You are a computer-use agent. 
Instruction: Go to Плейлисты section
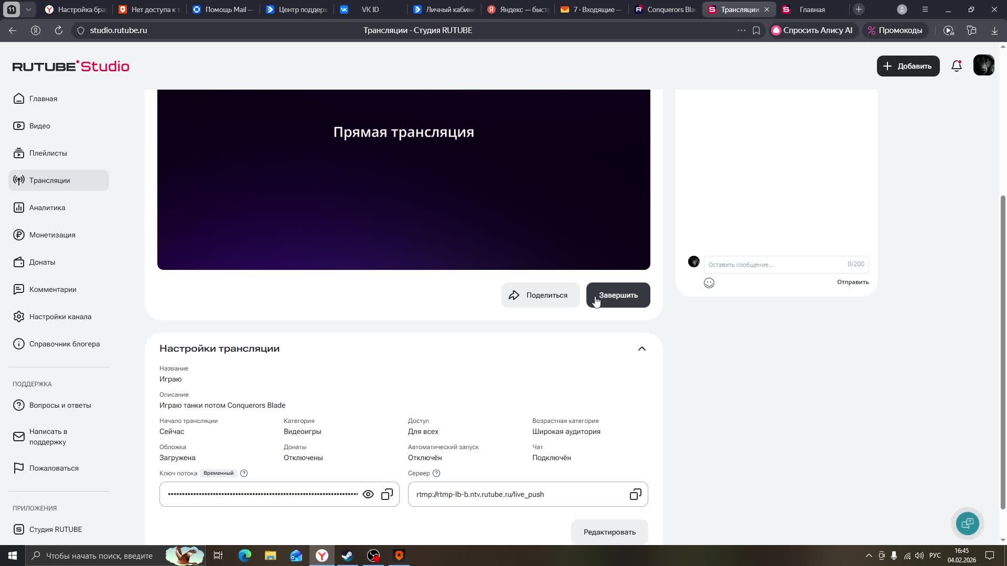pos(59,153)
